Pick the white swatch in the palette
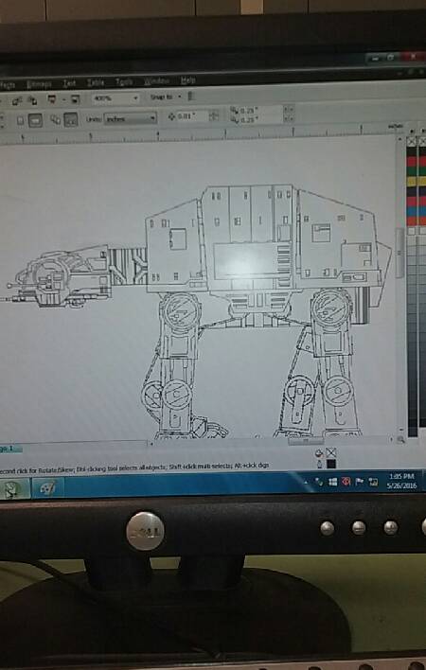Viewport: 426px width, 670px height. coord(412,231)
